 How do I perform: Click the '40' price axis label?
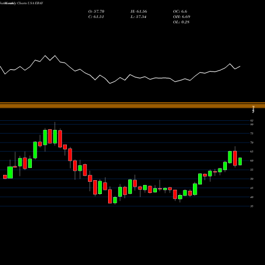tap(252, 197)
